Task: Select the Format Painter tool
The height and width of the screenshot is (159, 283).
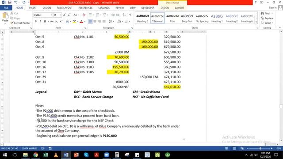Action: (20, 23)
